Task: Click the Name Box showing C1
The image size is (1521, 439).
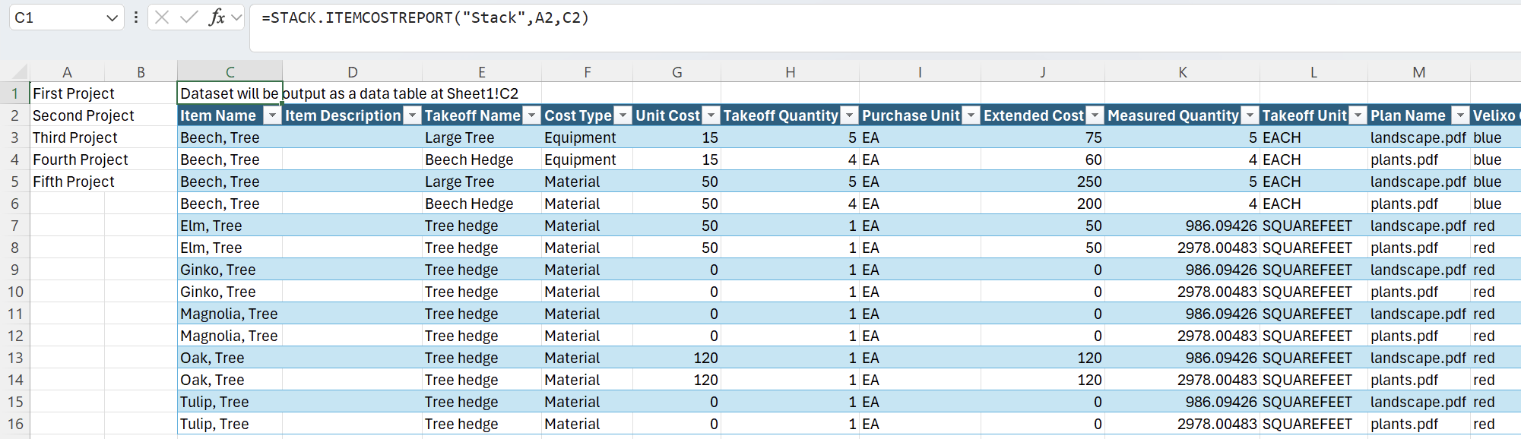Action: 57,18
